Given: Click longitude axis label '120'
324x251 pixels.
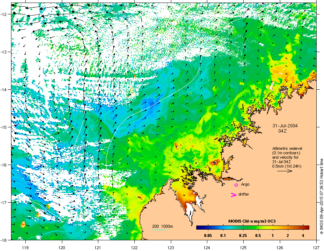Looking at the screenshot, I should [62, 247].
